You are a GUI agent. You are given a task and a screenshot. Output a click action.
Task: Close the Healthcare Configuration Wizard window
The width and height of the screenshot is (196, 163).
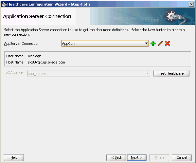click(191, 4)
